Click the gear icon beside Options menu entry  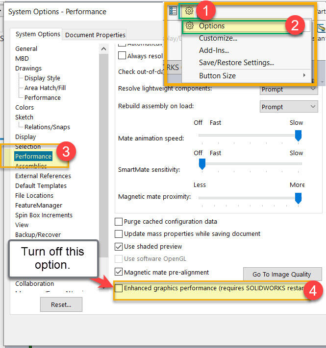189,26
